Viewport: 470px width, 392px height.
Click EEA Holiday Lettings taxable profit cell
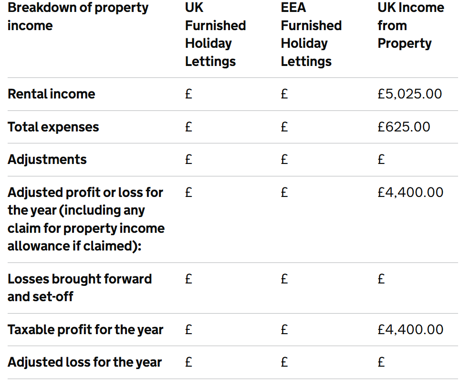click(284, 329)
